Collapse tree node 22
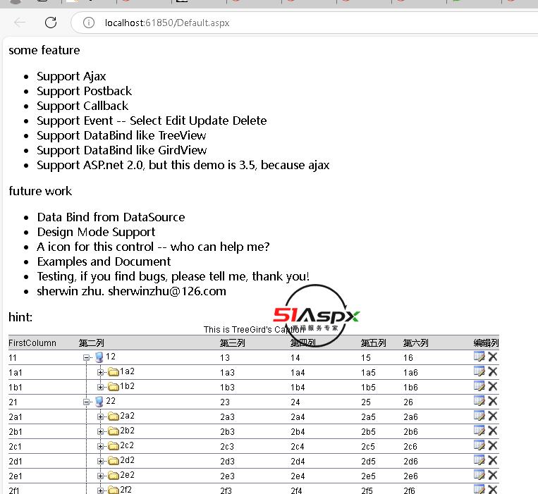The image size is (538, 494). tap(87, 402)
